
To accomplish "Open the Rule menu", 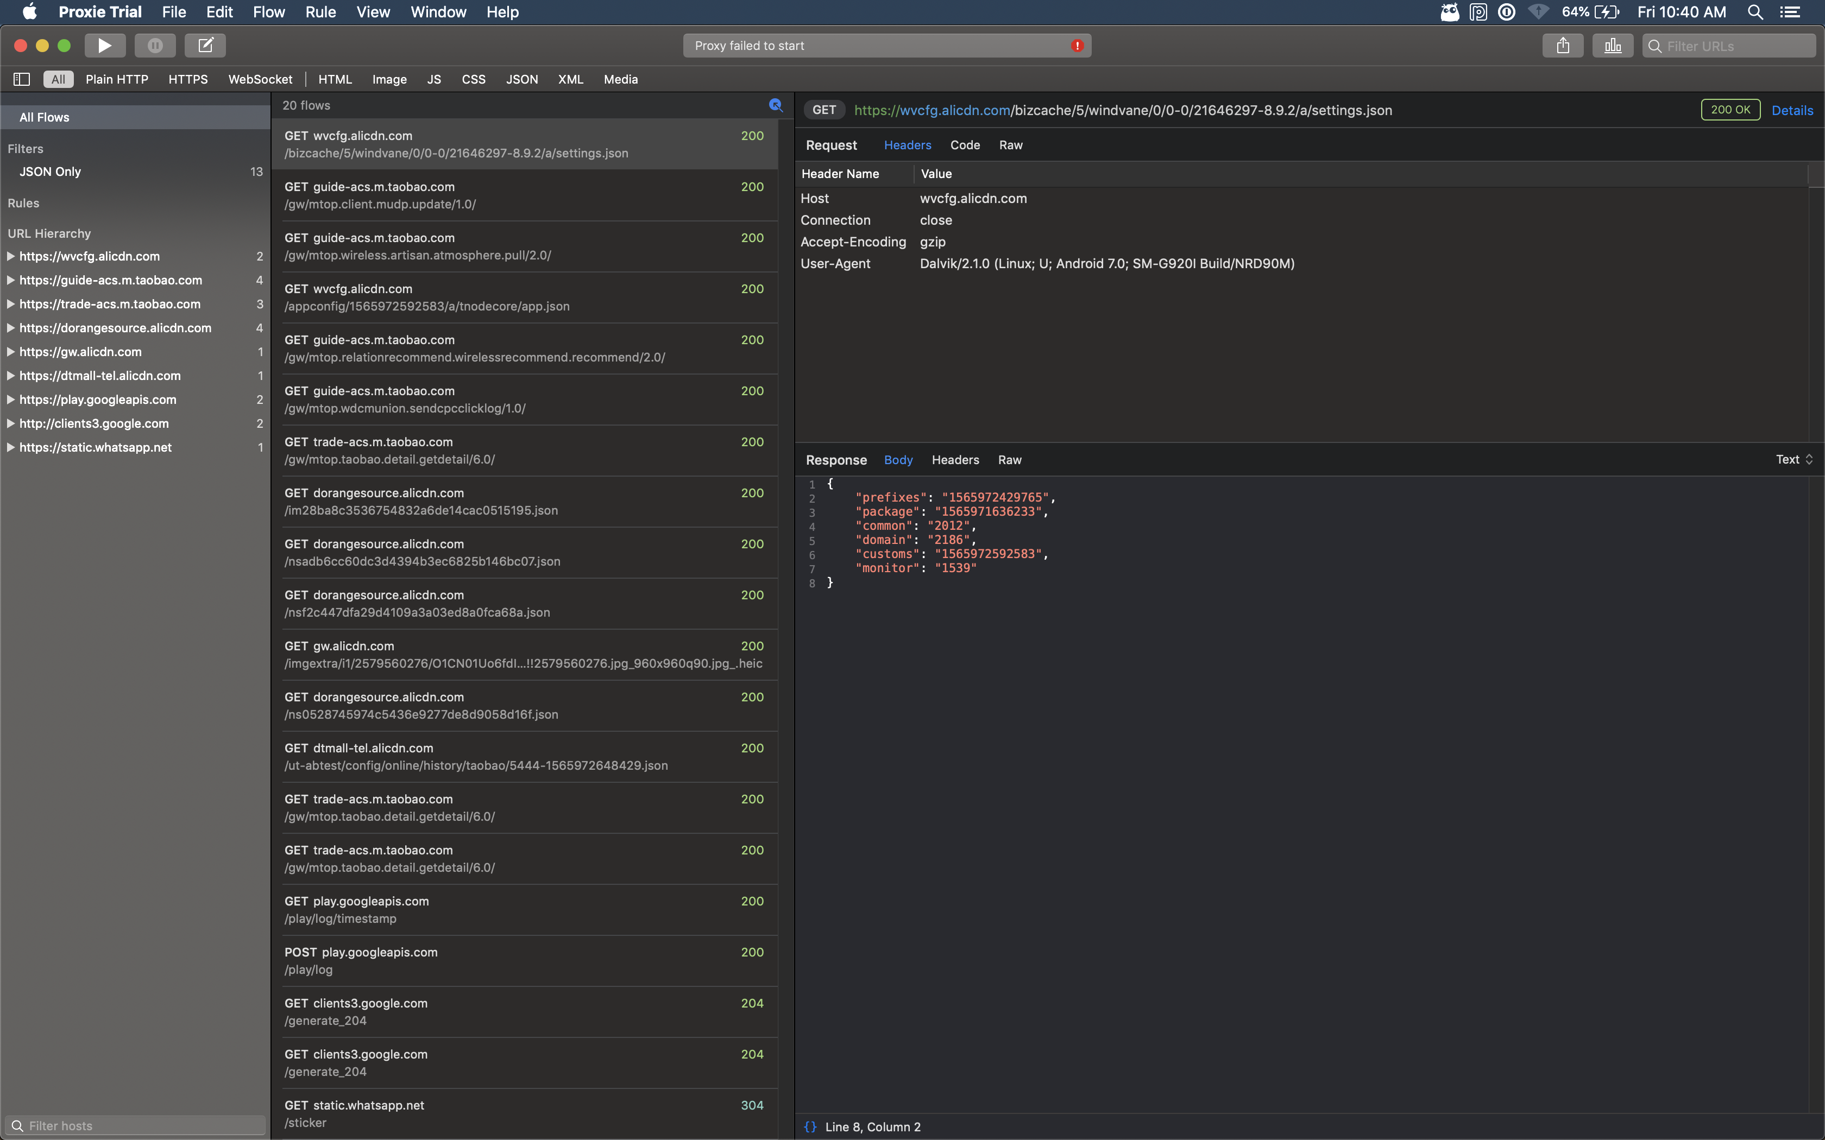I will pyautogui.click(x=320, y=12).
